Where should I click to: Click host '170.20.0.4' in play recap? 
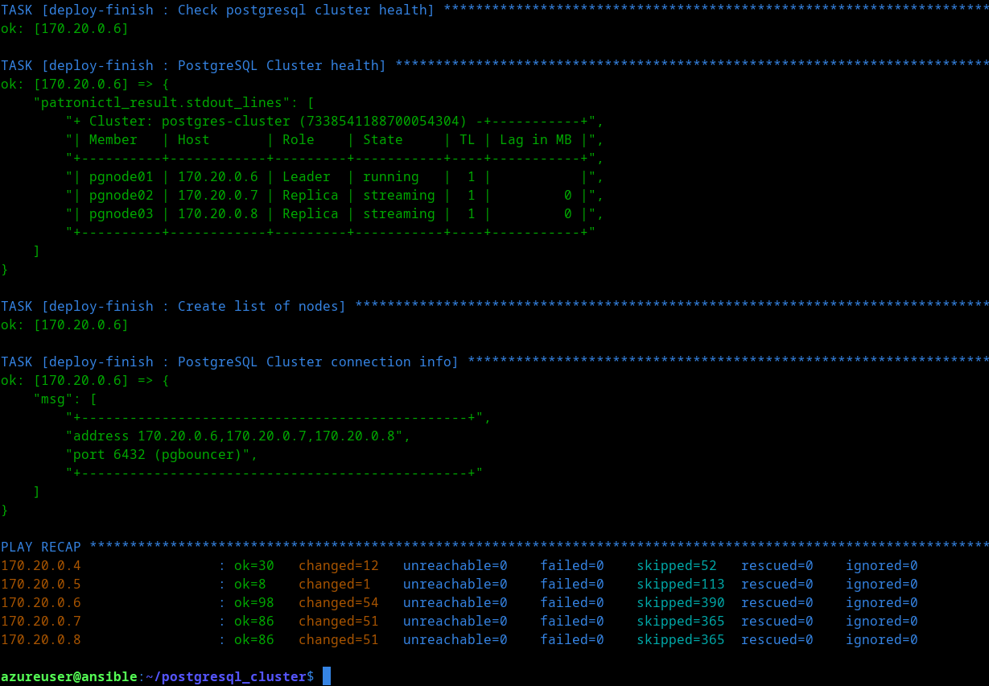(x=41, y=565)
